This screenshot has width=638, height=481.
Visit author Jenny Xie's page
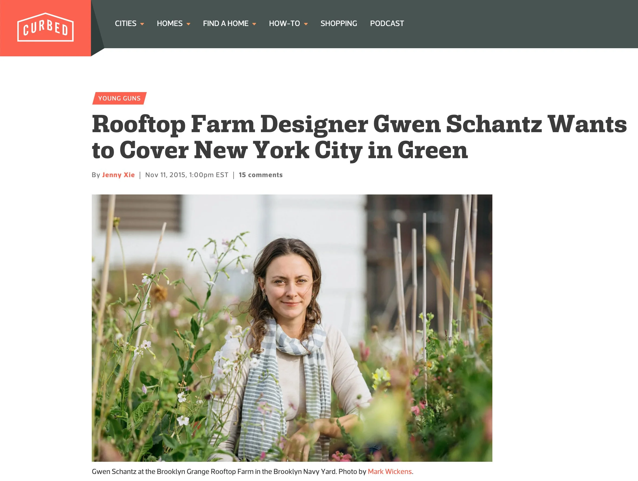coord(118,175)
